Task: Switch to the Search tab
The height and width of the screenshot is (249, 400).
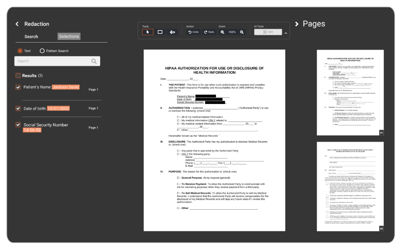Action: (x=31, y=36)
